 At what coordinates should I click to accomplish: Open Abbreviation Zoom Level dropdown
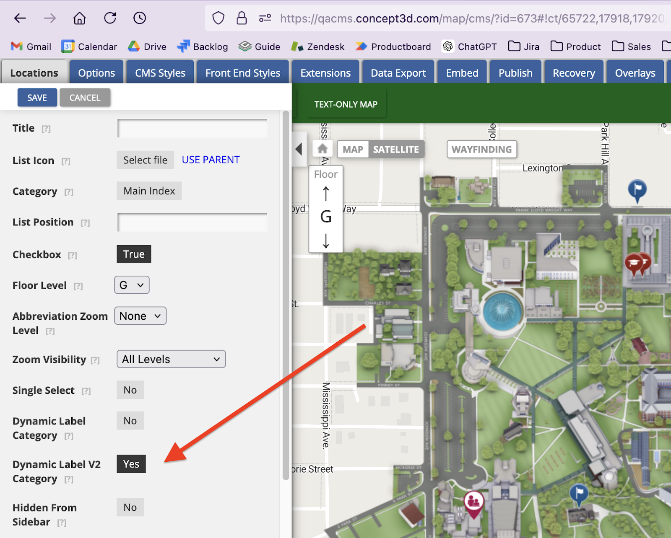click(140, 316)
